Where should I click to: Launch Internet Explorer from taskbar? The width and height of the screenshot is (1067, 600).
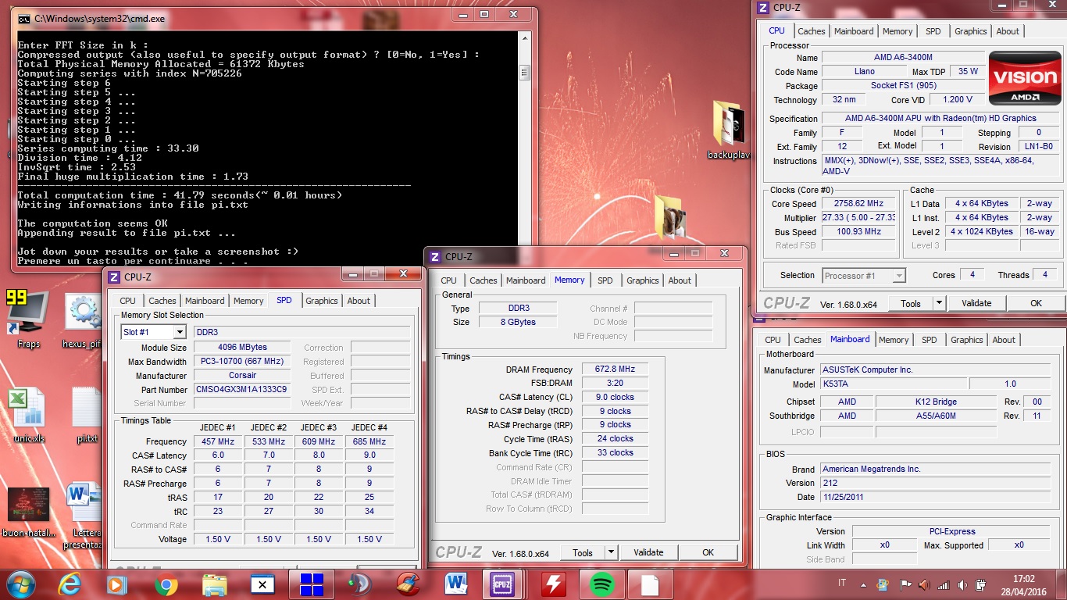tap(69, 584)
